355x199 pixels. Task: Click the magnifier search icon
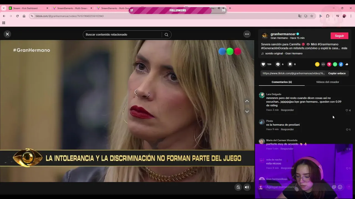point(166,35)
